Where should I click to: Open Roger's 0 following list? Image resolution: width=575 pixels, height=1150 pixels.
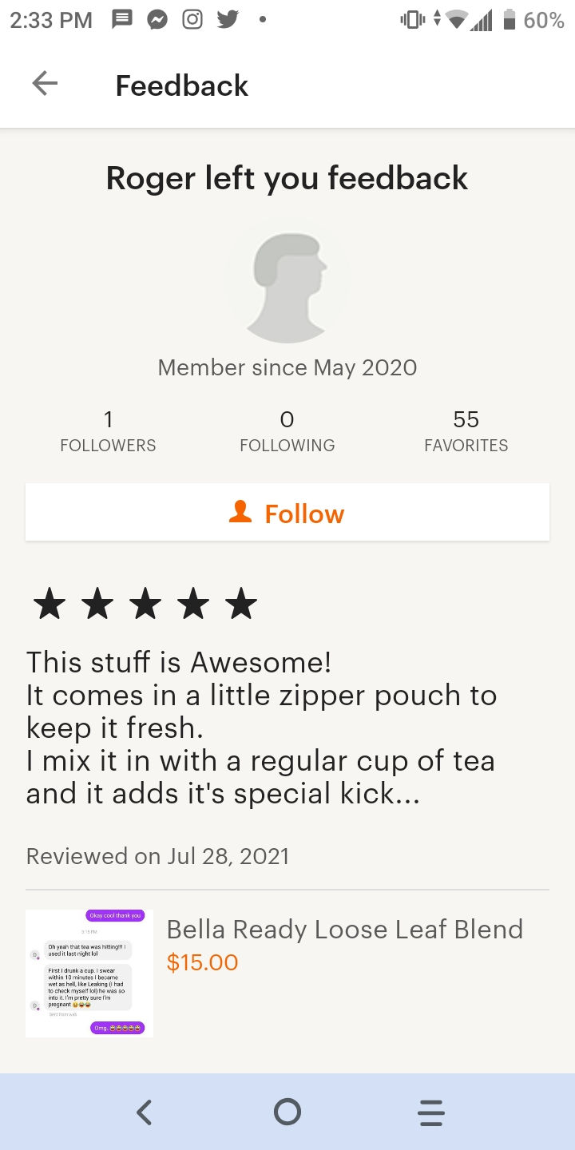pyautogui.click(x=287, y=431)
